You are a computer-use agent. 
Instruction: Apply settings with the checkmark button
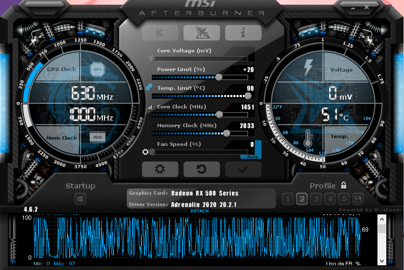[x=243, y=169]
